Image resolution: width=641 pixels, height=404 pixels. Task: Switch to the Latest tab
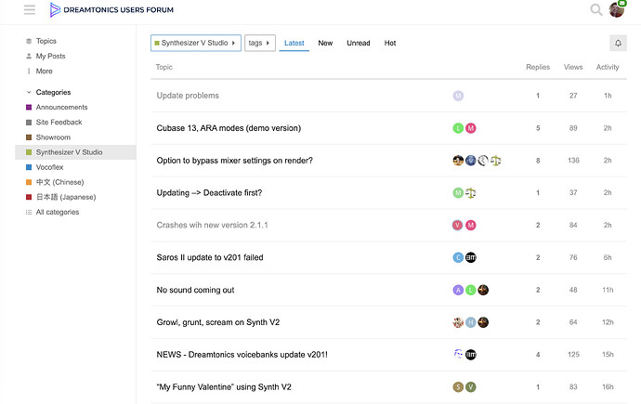(x=294, y=43)
